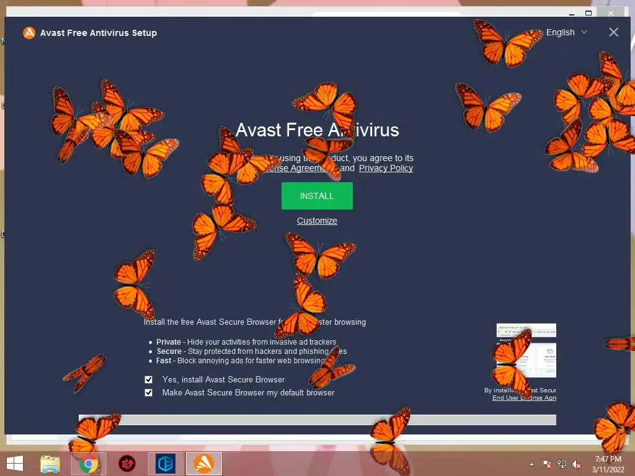Click the Avast logo in setup header

(x=29, y=33)
